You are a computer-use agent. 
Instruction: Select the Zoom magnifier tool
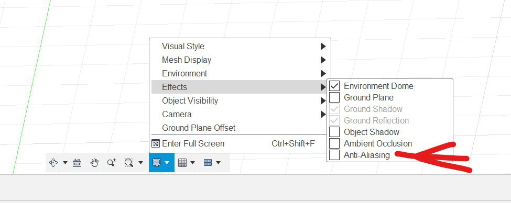112,163
